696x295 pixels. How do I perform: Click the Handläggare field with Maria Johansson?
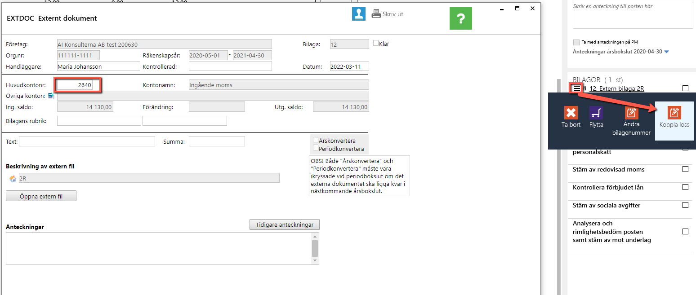pos(98,66)
